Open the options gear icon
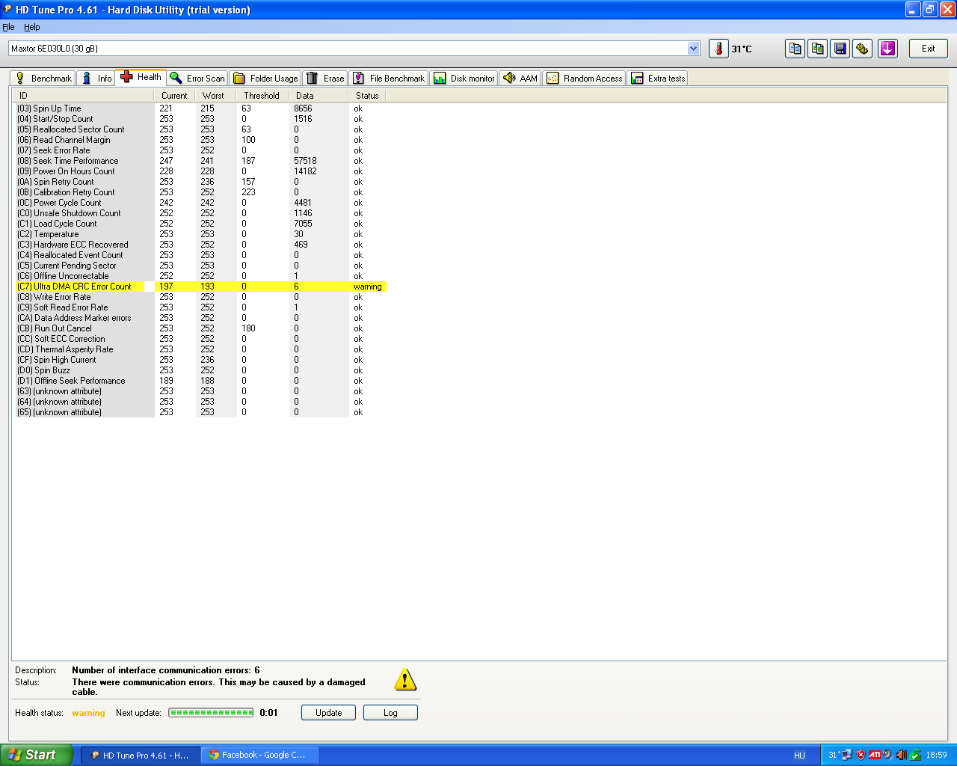This screenshot has width=957, height=766. click(x=863, y=49)
